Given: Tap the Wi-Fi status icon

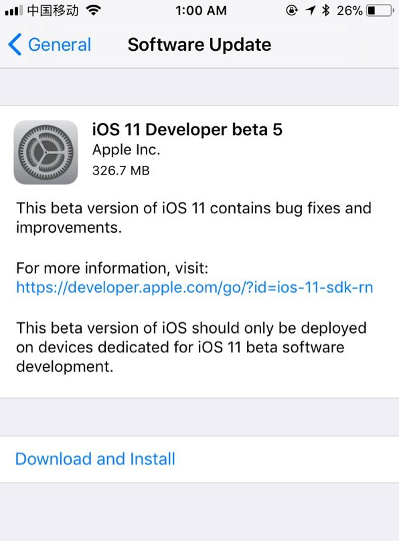Looking at the screenshot, I should 93,11.
